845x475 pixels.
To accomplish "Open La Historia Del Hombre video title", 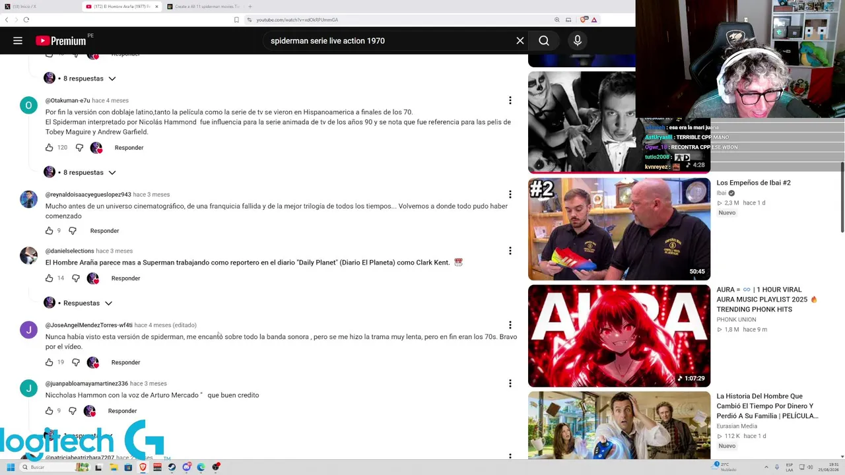I will click(767, 406).
